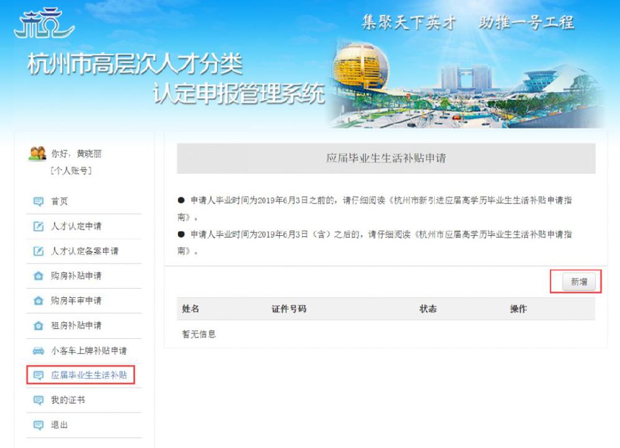Click the 退出 logout icon
This screenshot has width=620, height=448.
point(38,425)
